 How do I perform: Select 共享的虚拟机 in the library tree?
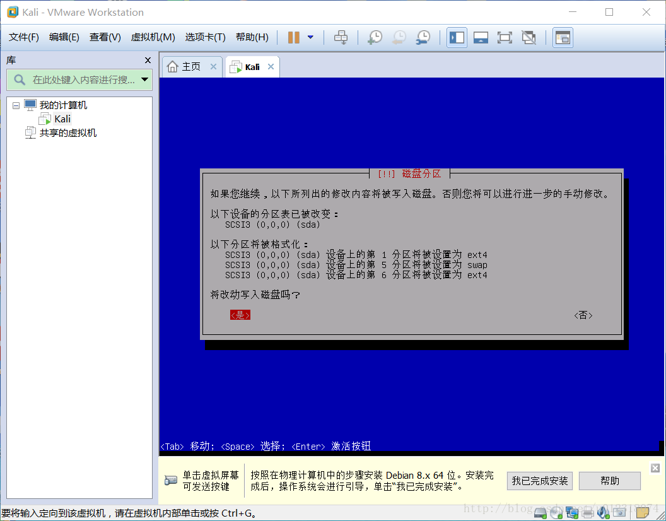click(68, 133)
